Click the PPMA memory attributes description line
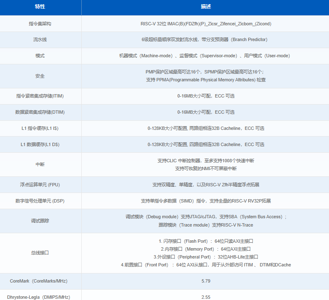This screenshot has height=300, width=329. pyautogui.click(x=206, y=80)
